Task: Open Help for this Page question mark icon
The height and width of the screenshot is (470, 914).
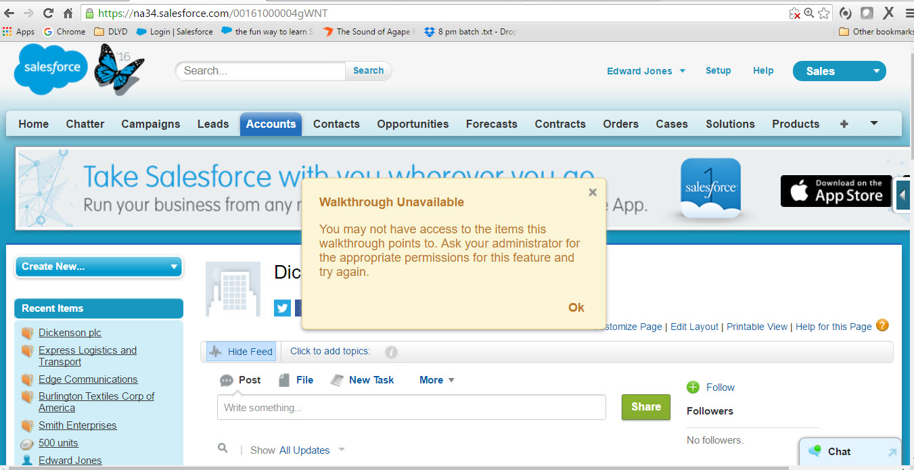Action: click(882, 325)
